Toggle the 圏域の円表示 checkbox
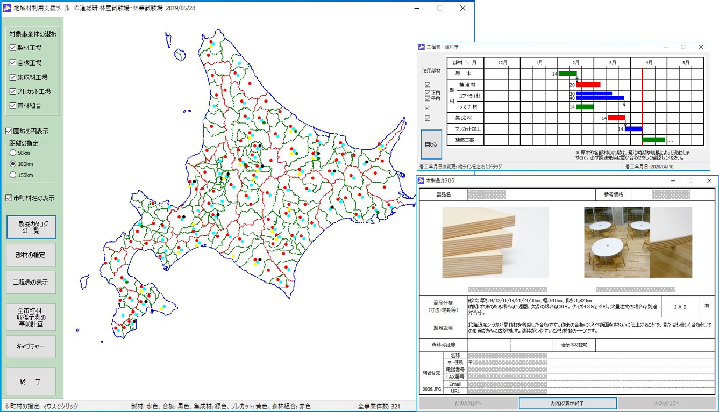 tap(9, 131)
